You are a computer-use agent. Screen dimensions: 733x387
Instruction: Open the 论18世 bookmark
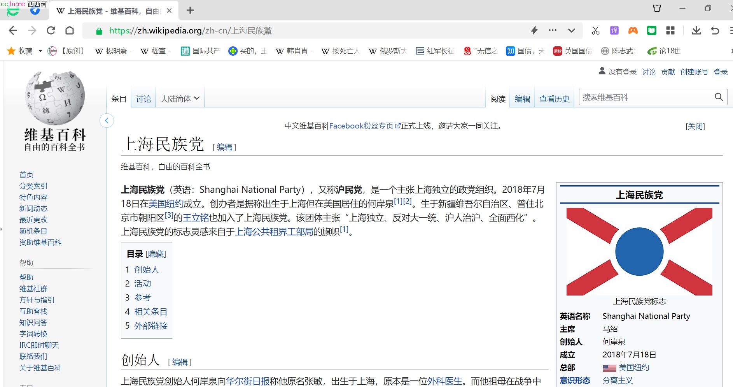click(x=664, y=51)
